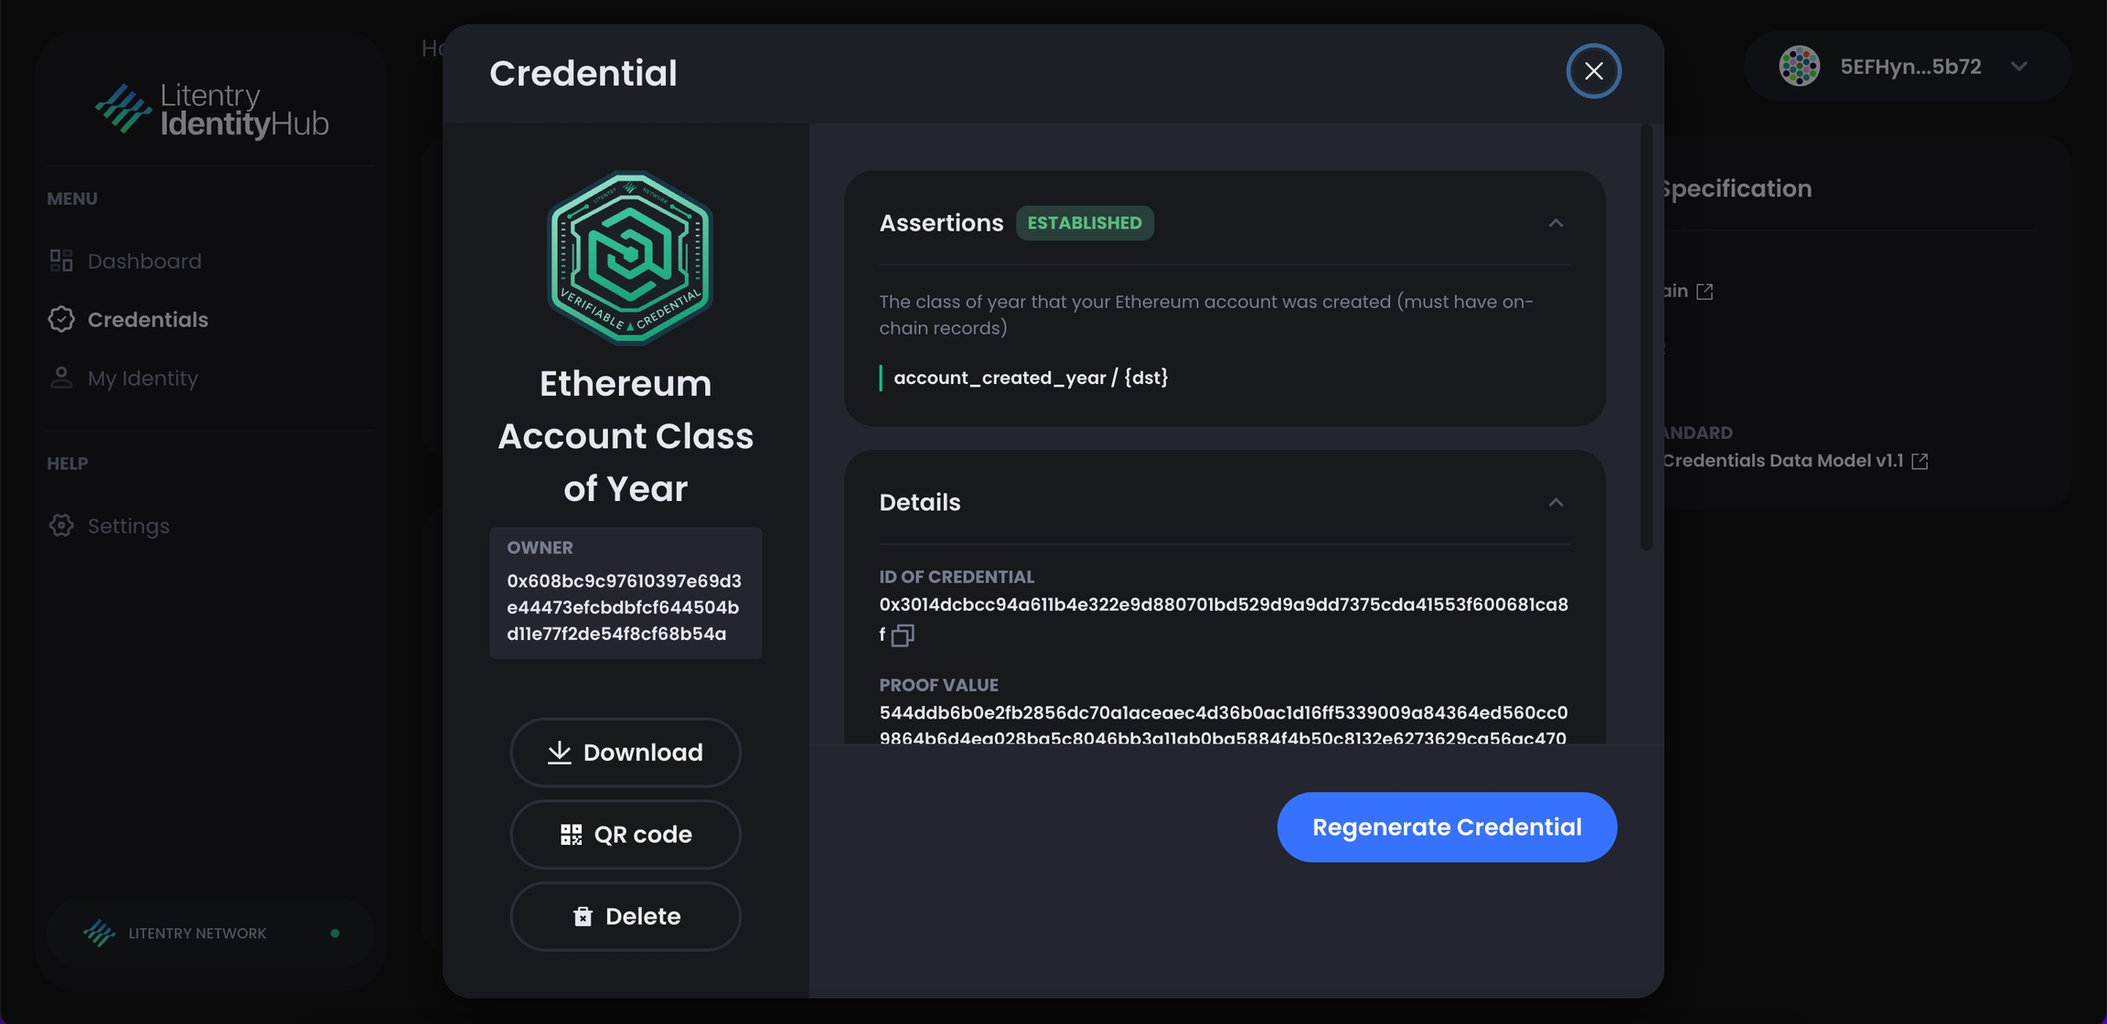The image size is (2107, 1024).
Task: Open the Dashboard from the sidebar
Action: [x=144, y=261]
